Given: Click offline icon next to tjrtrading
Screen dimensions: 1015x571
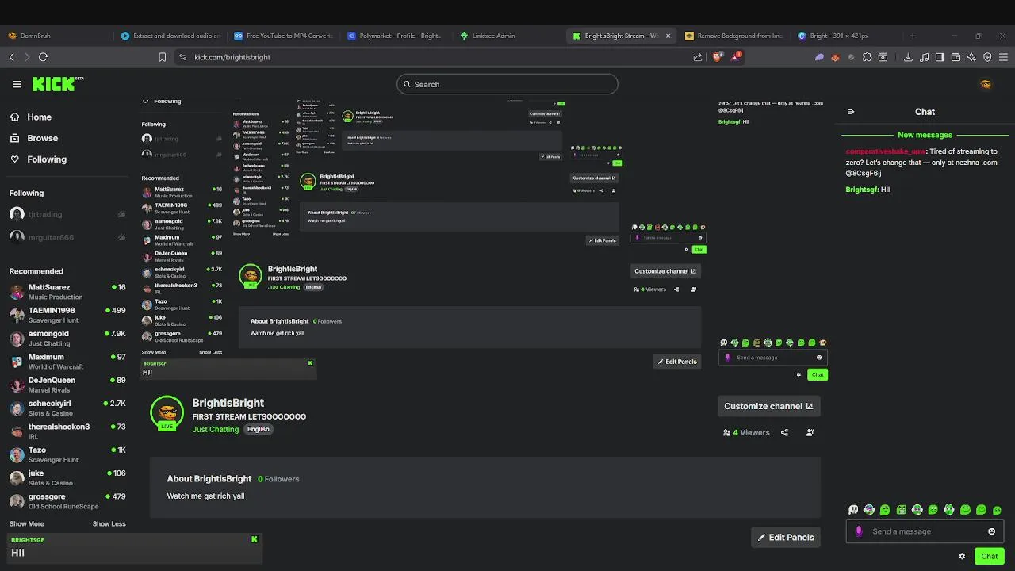Looking at the screenshot, I should 121,214.
